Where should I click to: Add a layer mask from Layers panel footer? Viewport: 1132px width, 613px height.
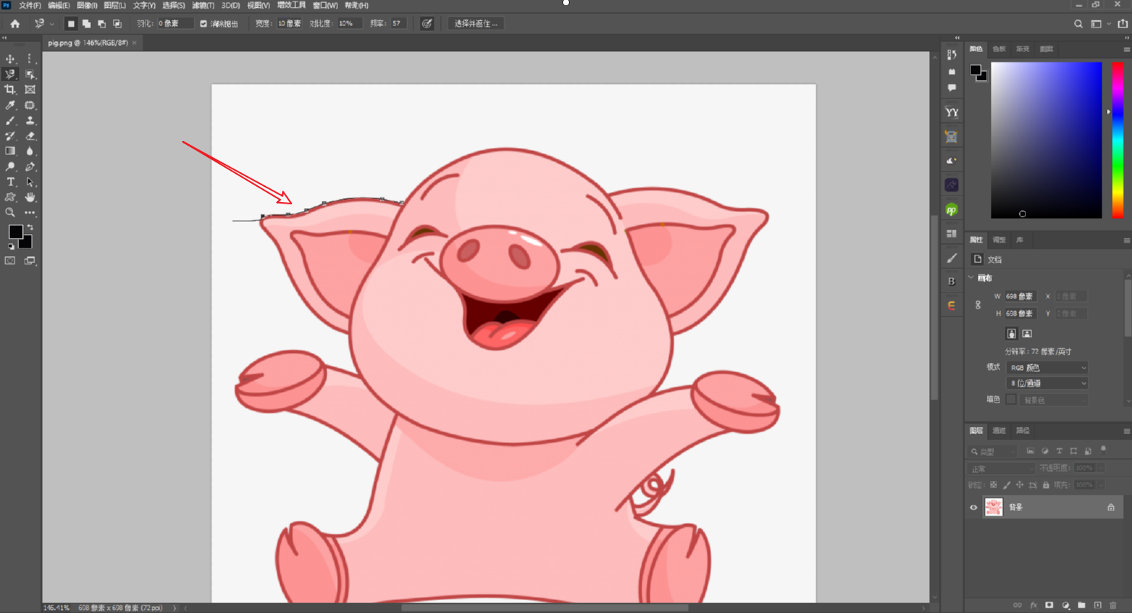click(x=1049, y=605)
